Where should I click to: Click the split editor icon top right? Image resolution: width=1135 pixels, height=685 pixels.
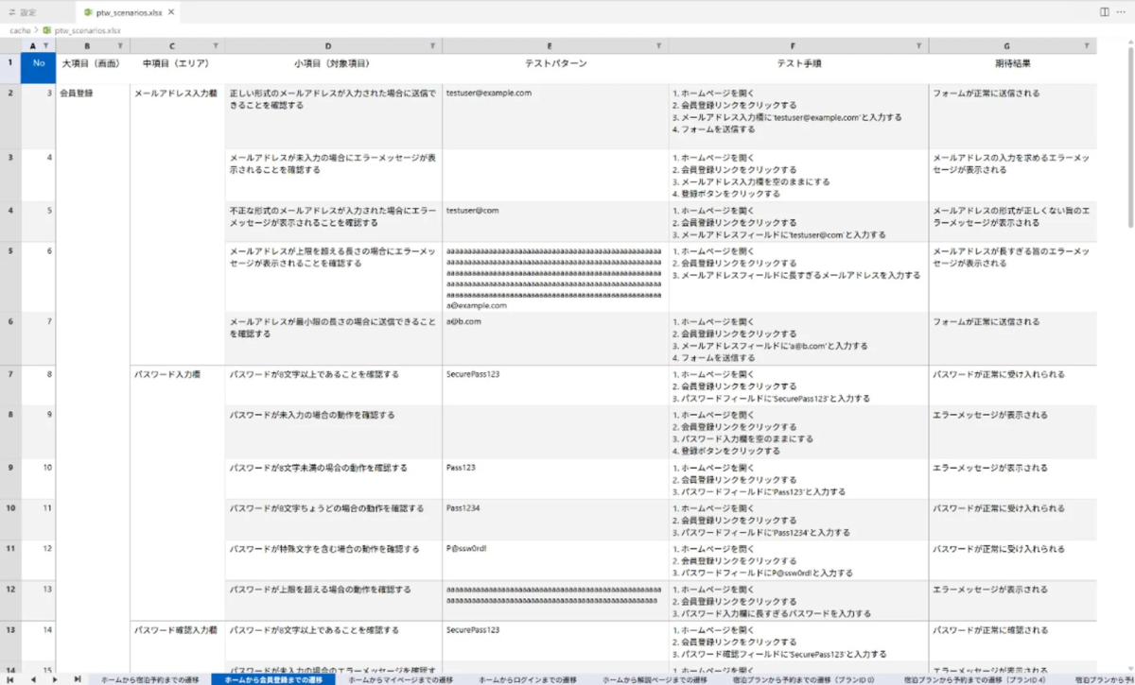pos(1103,9)
